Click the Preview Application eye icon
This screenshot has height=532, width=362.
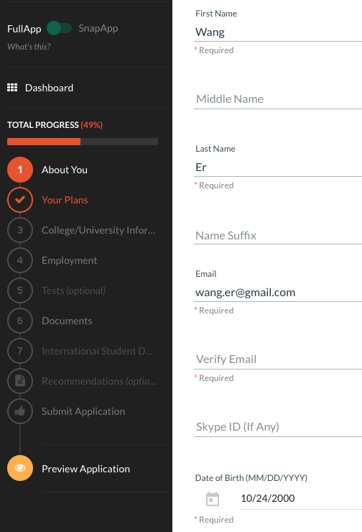point(20,468)
